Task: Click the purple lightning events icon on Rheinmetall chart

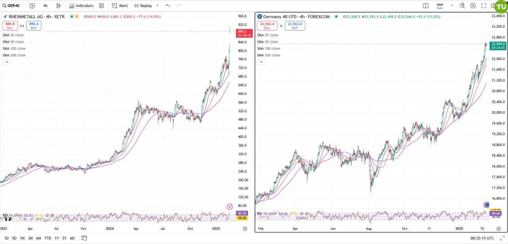Action: click(x=229, y=206)
